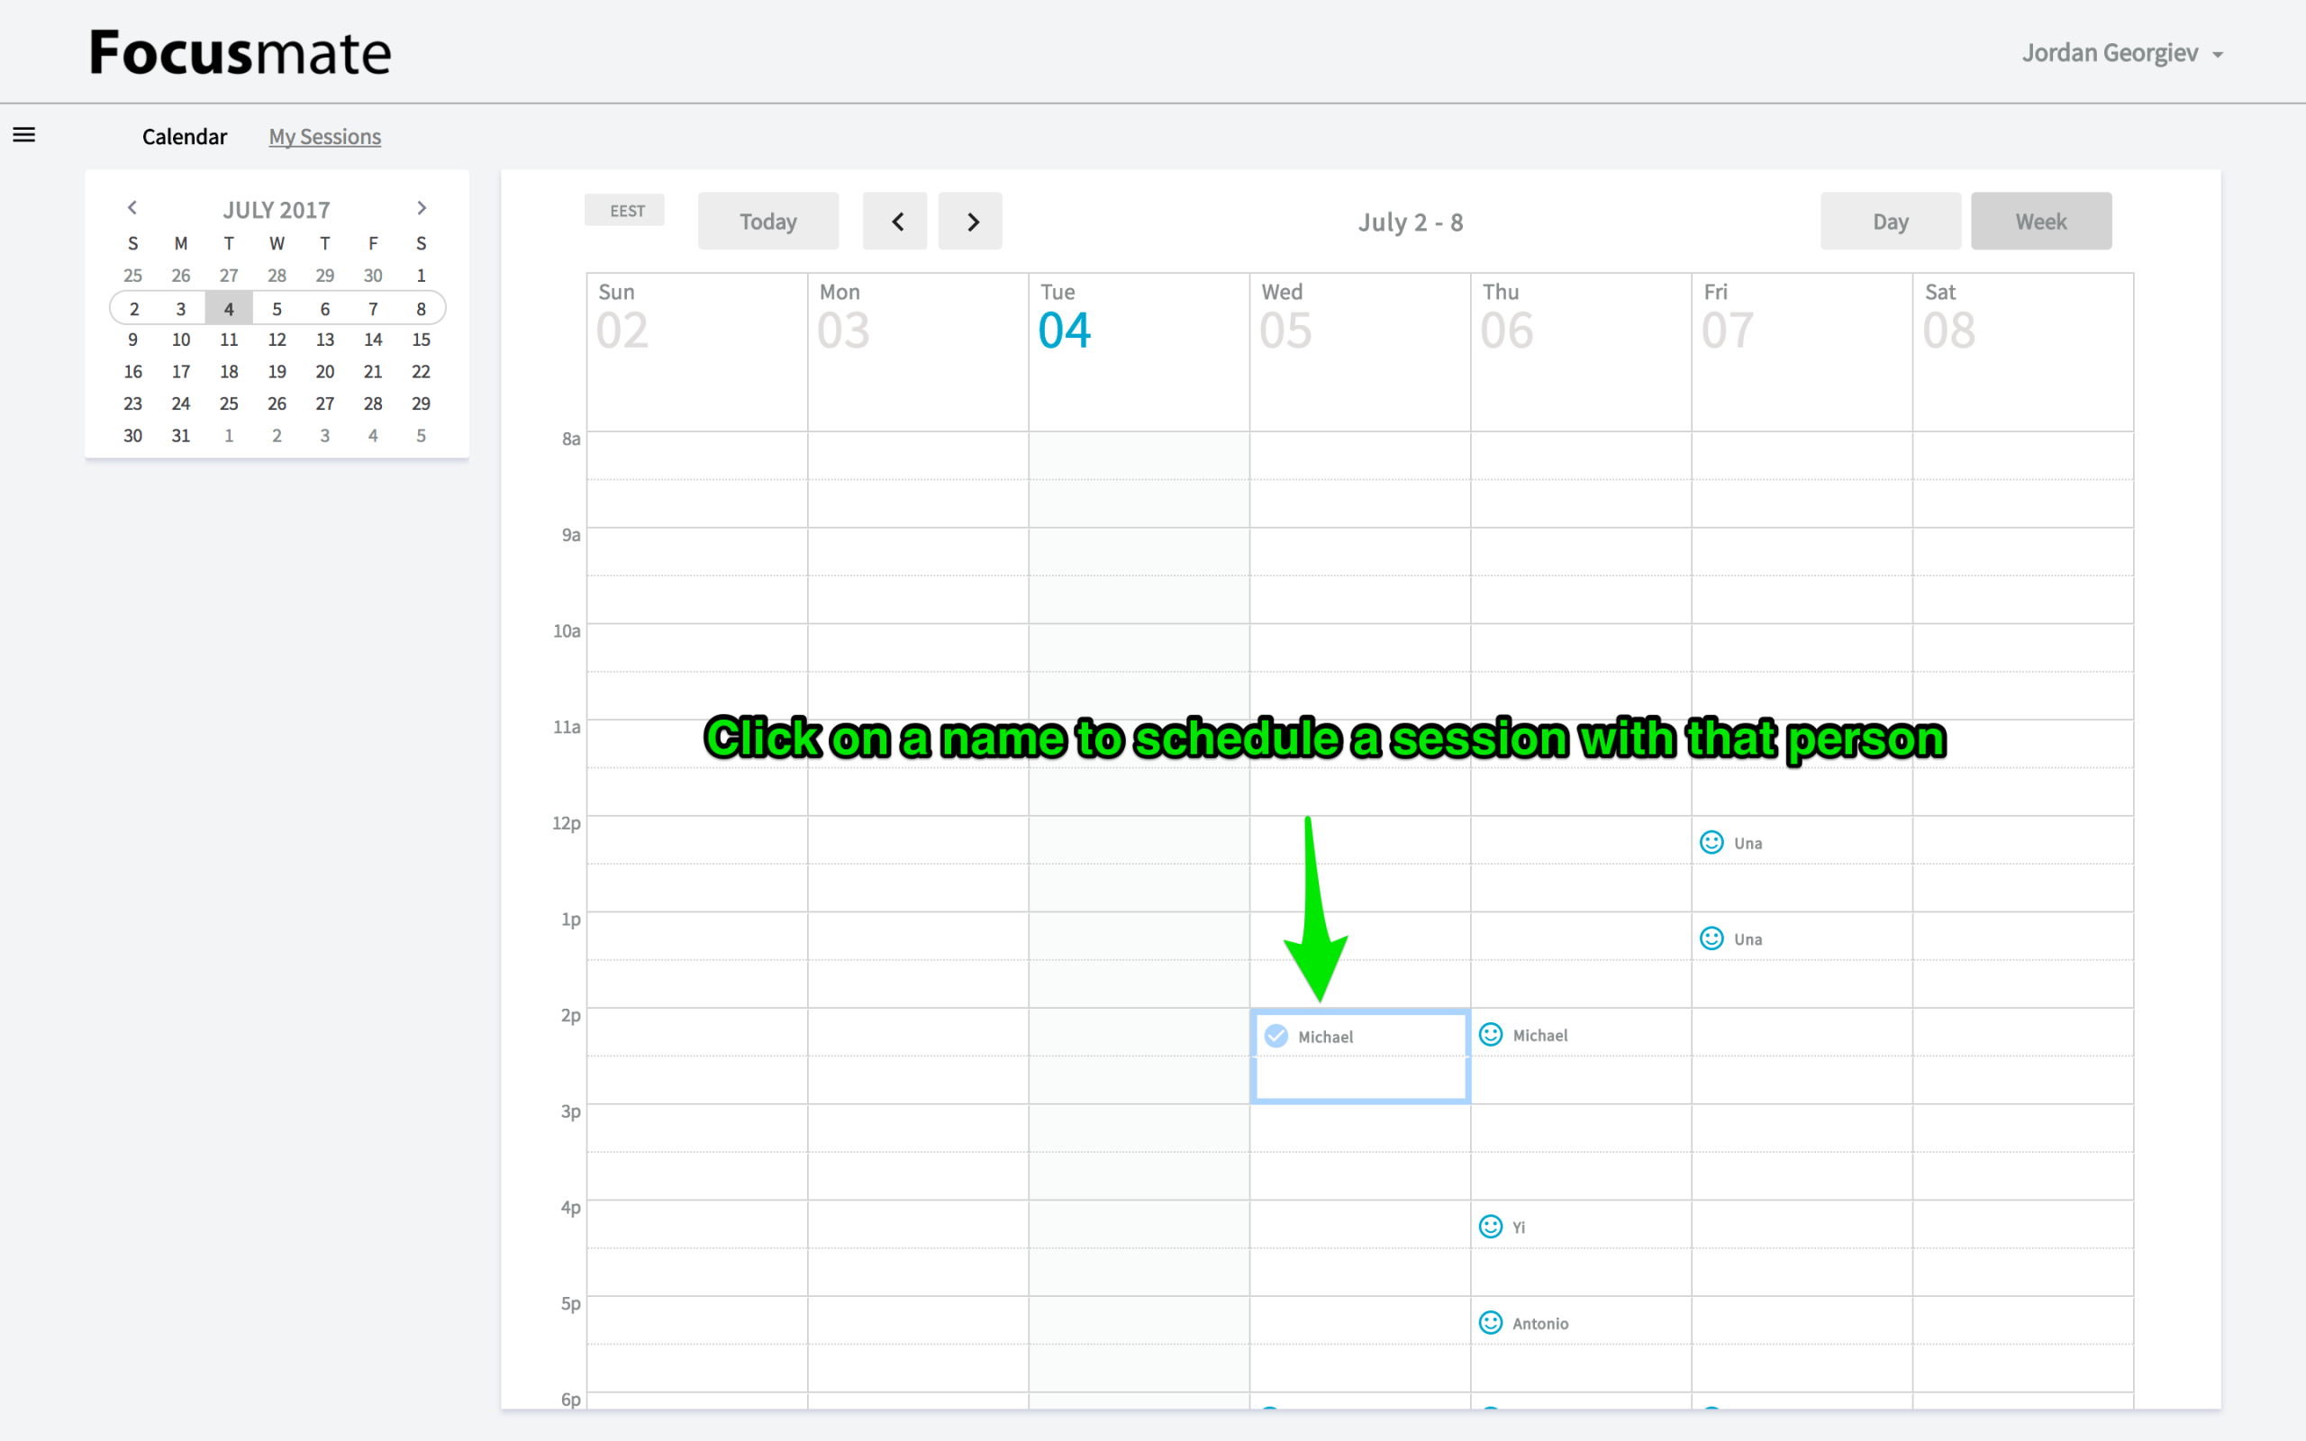2306x1441 pixels.
Task: Click the checkmark icon on Michael's Wed session
Action: (1276, 1036)
